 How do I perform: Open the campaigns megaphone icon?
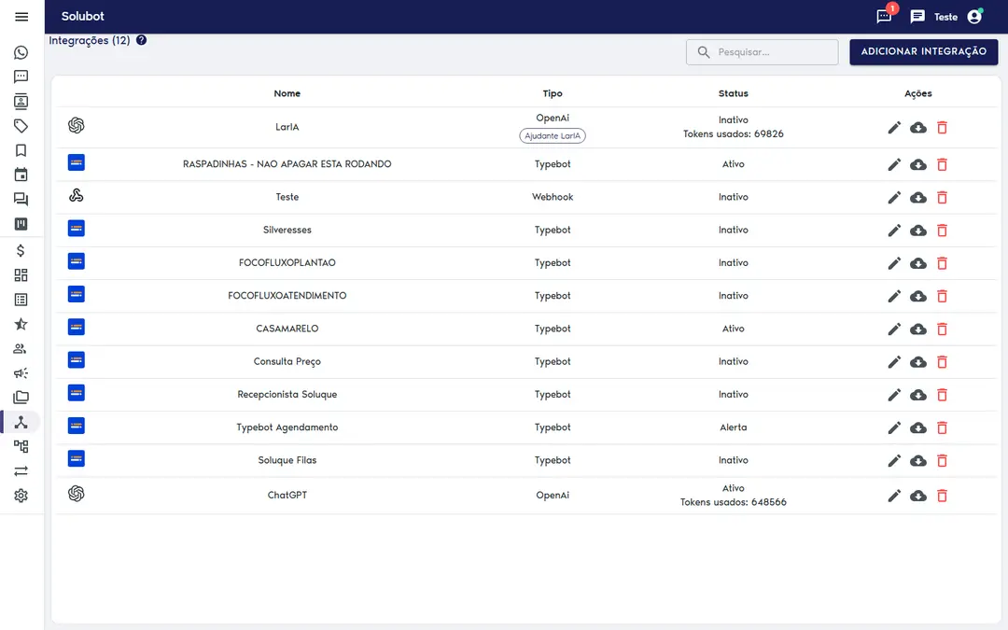pyautogui.click(x=21, y=372)
